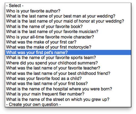This screenshot has height=114, width=136.
Task: Click the highlighted first pet's name question
Action: (68, 52)
